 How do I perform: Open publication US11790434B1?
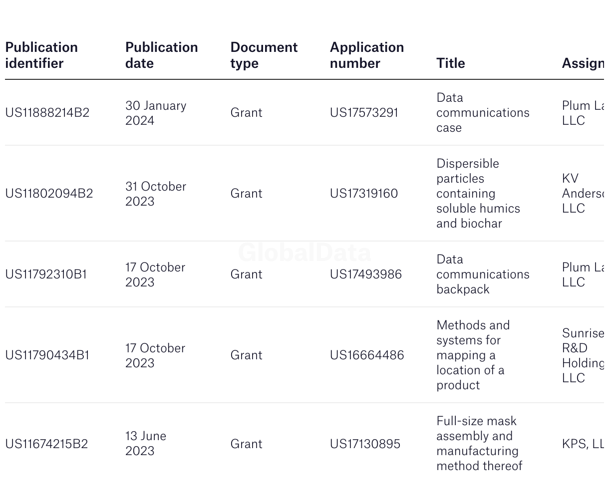click(x=47, y=355)
